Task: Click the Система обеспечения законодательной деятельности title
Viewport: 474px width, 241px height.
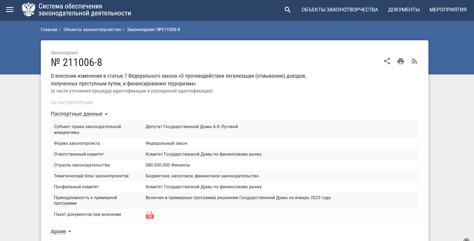Action: click(85, 10)
